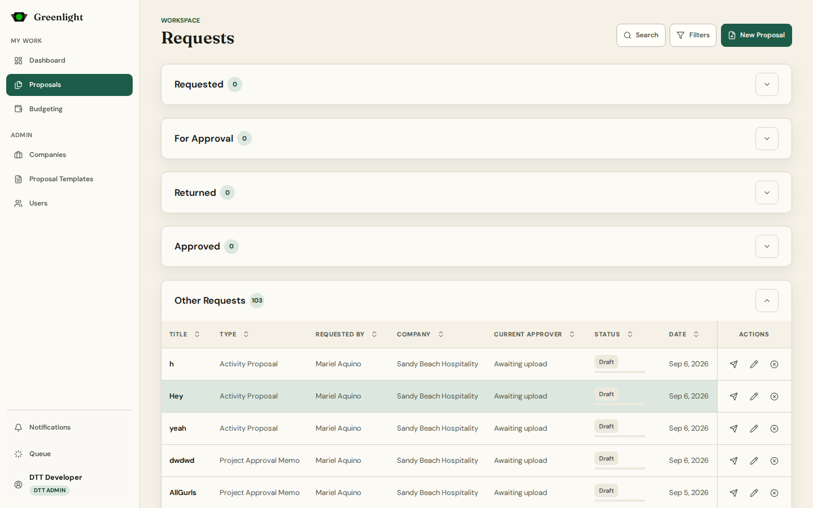Open the Companies admin page
This screenshot has height=508, width=813.
click(69, 155)
